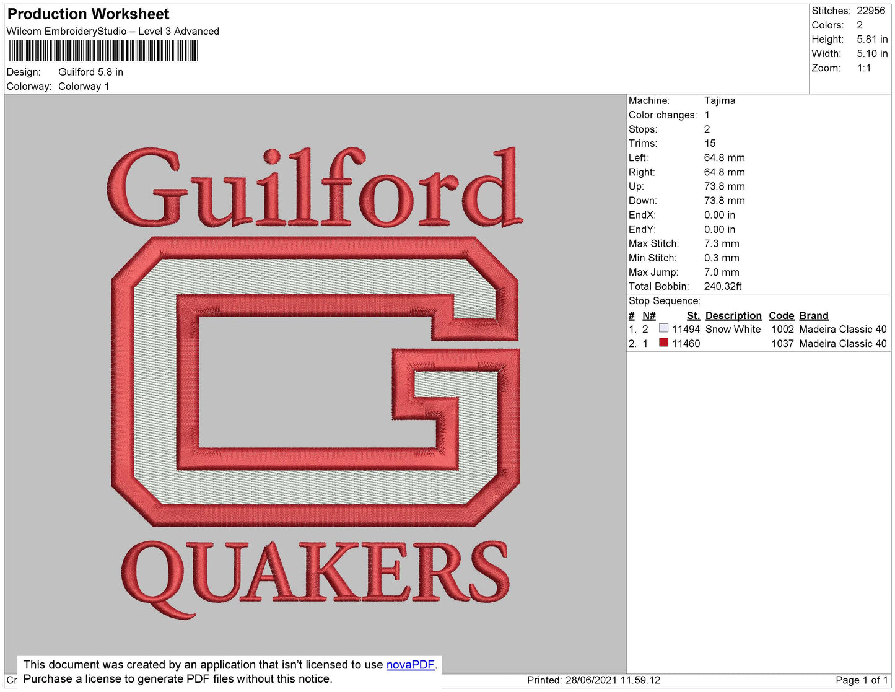Click the Snow White color swatch
The height and width of the screenshot is (692, 895).
(664, 328)
